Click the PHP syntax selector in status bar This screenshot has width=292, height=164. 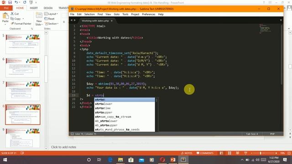coord(272,134)
